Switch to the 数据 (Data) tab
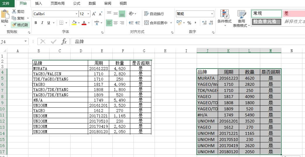Viewport: 305px width, 157px height. tap(92, 3)
